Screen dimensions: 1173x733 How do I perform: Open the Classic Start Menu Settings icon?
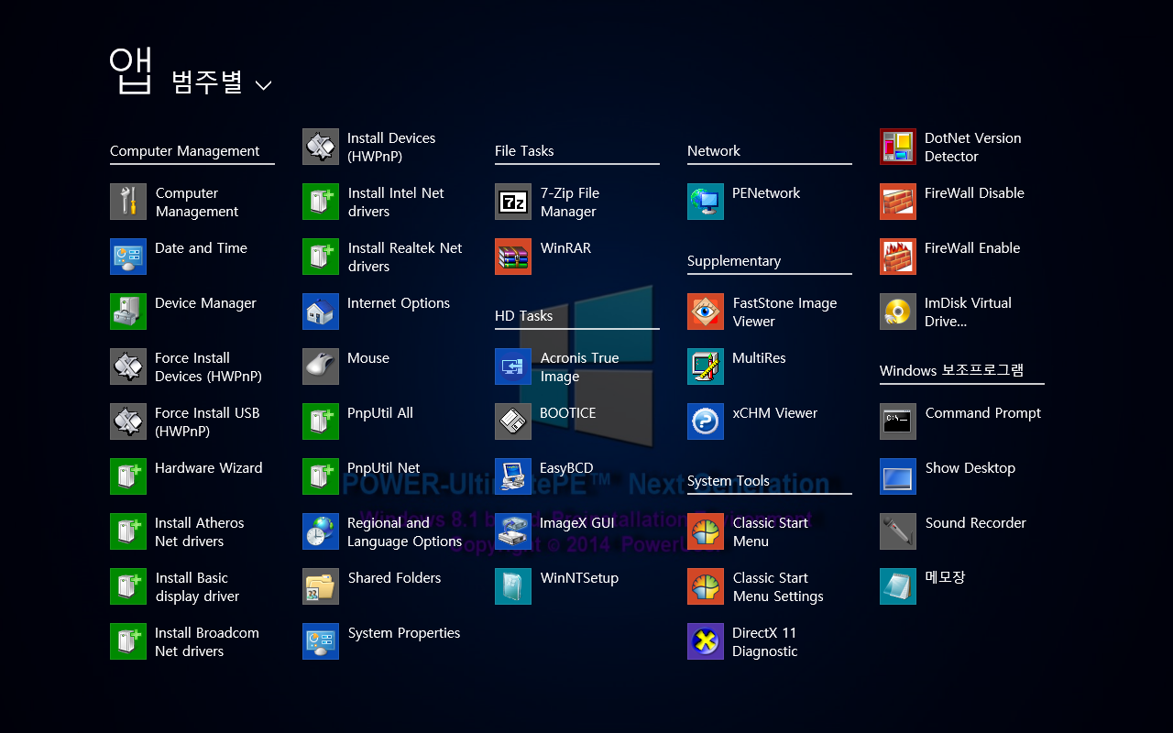(x=706, y=586)
